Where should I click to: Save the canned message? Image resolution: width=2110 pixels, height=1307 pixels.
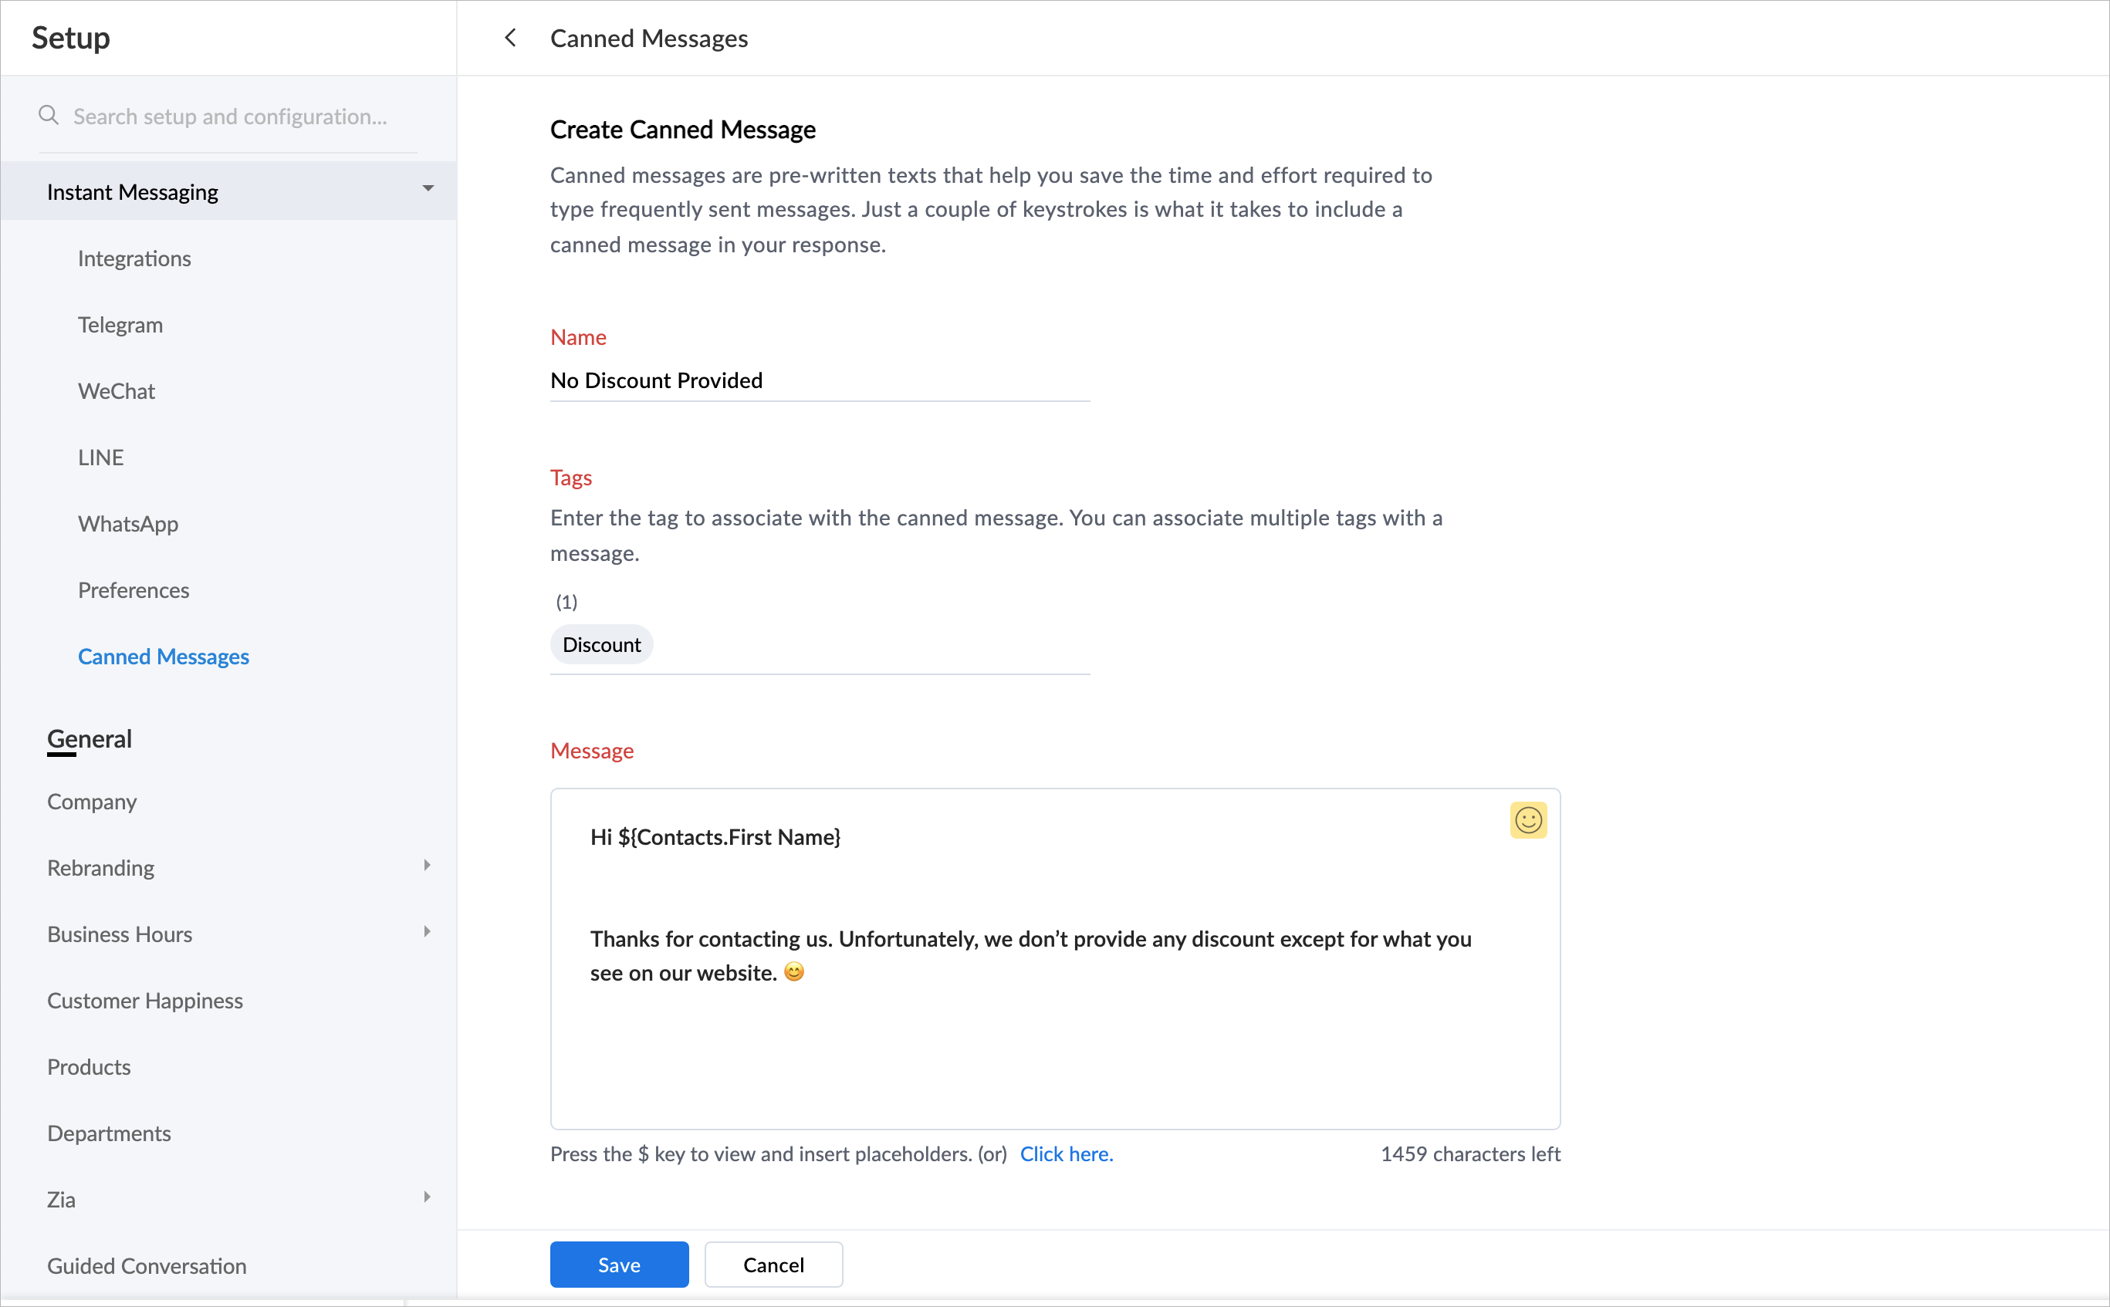pos(619,1265)
